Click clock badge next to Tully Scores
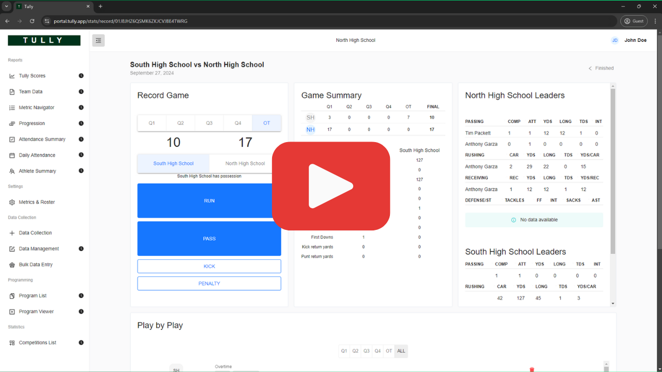662x372 pixels. (81, 76)
